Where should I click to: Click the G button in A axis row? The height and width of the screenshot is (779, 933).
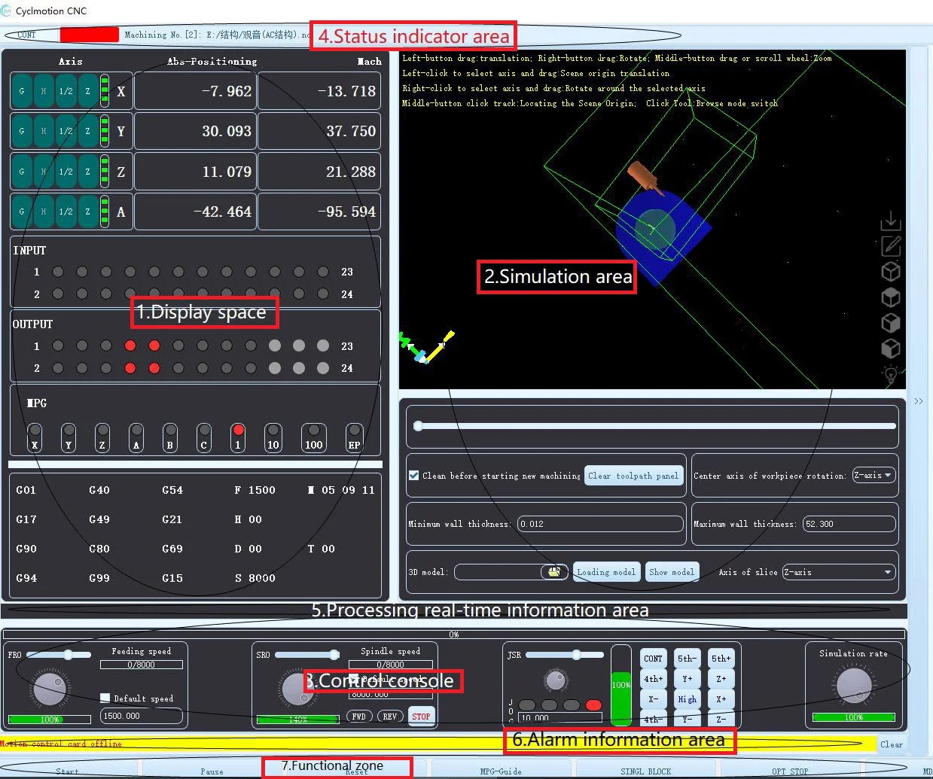point(21,211)
